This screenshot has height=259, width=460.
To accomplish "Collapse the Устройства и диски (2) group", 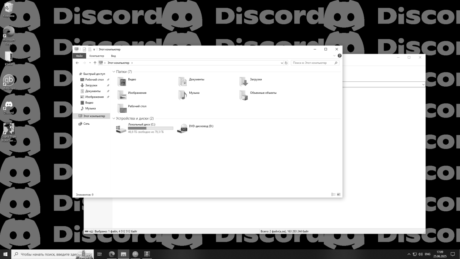I will [x=114, y=119].
